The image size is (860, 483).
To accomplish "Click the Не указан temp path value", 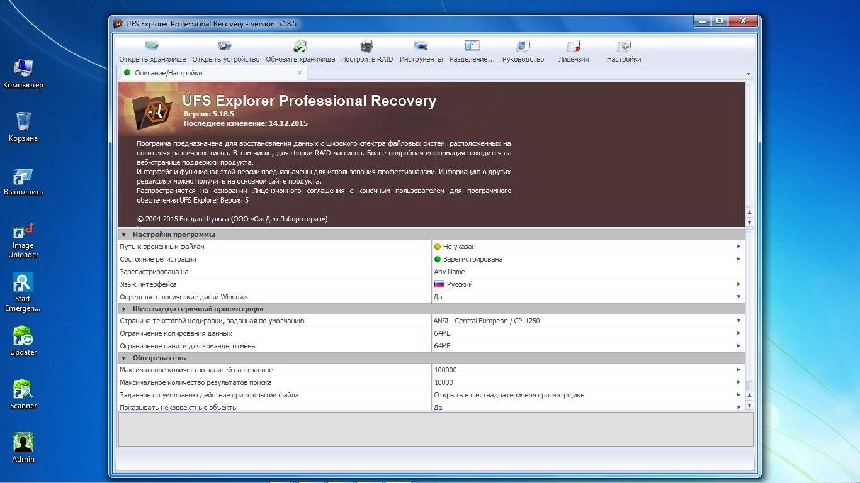I will tap(459, 247).
